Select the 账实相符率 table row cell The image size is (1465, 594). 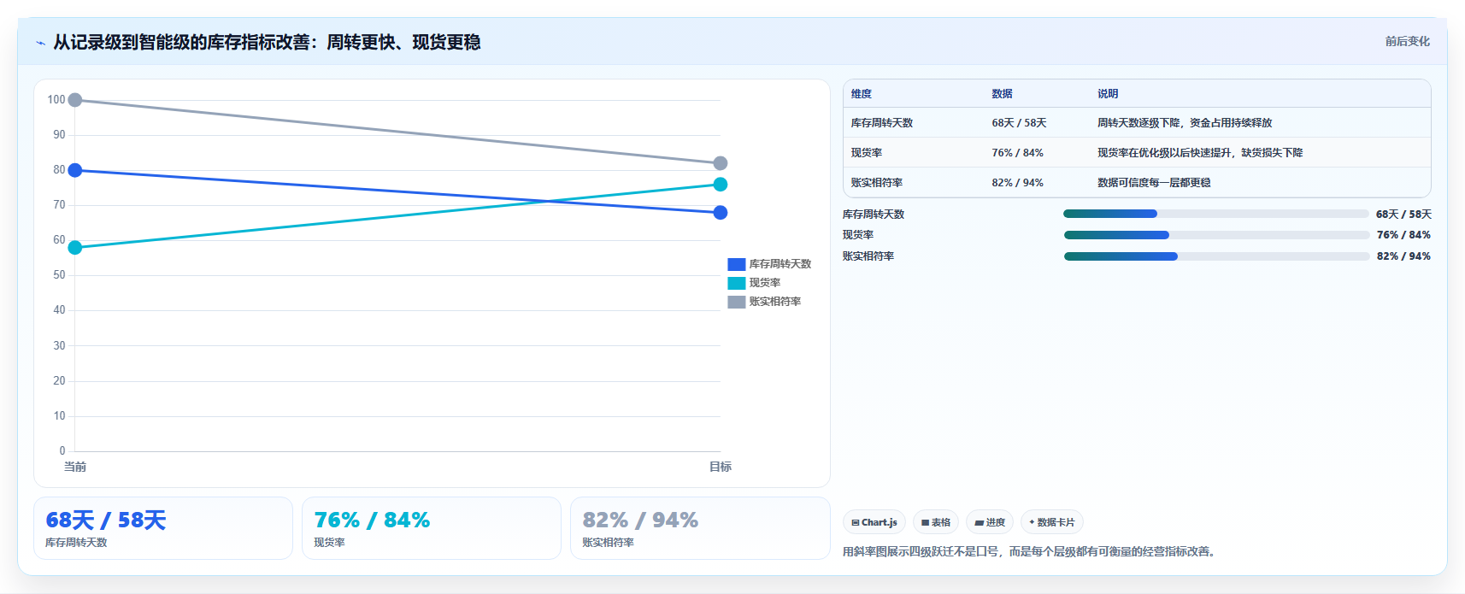coord(877,183)
